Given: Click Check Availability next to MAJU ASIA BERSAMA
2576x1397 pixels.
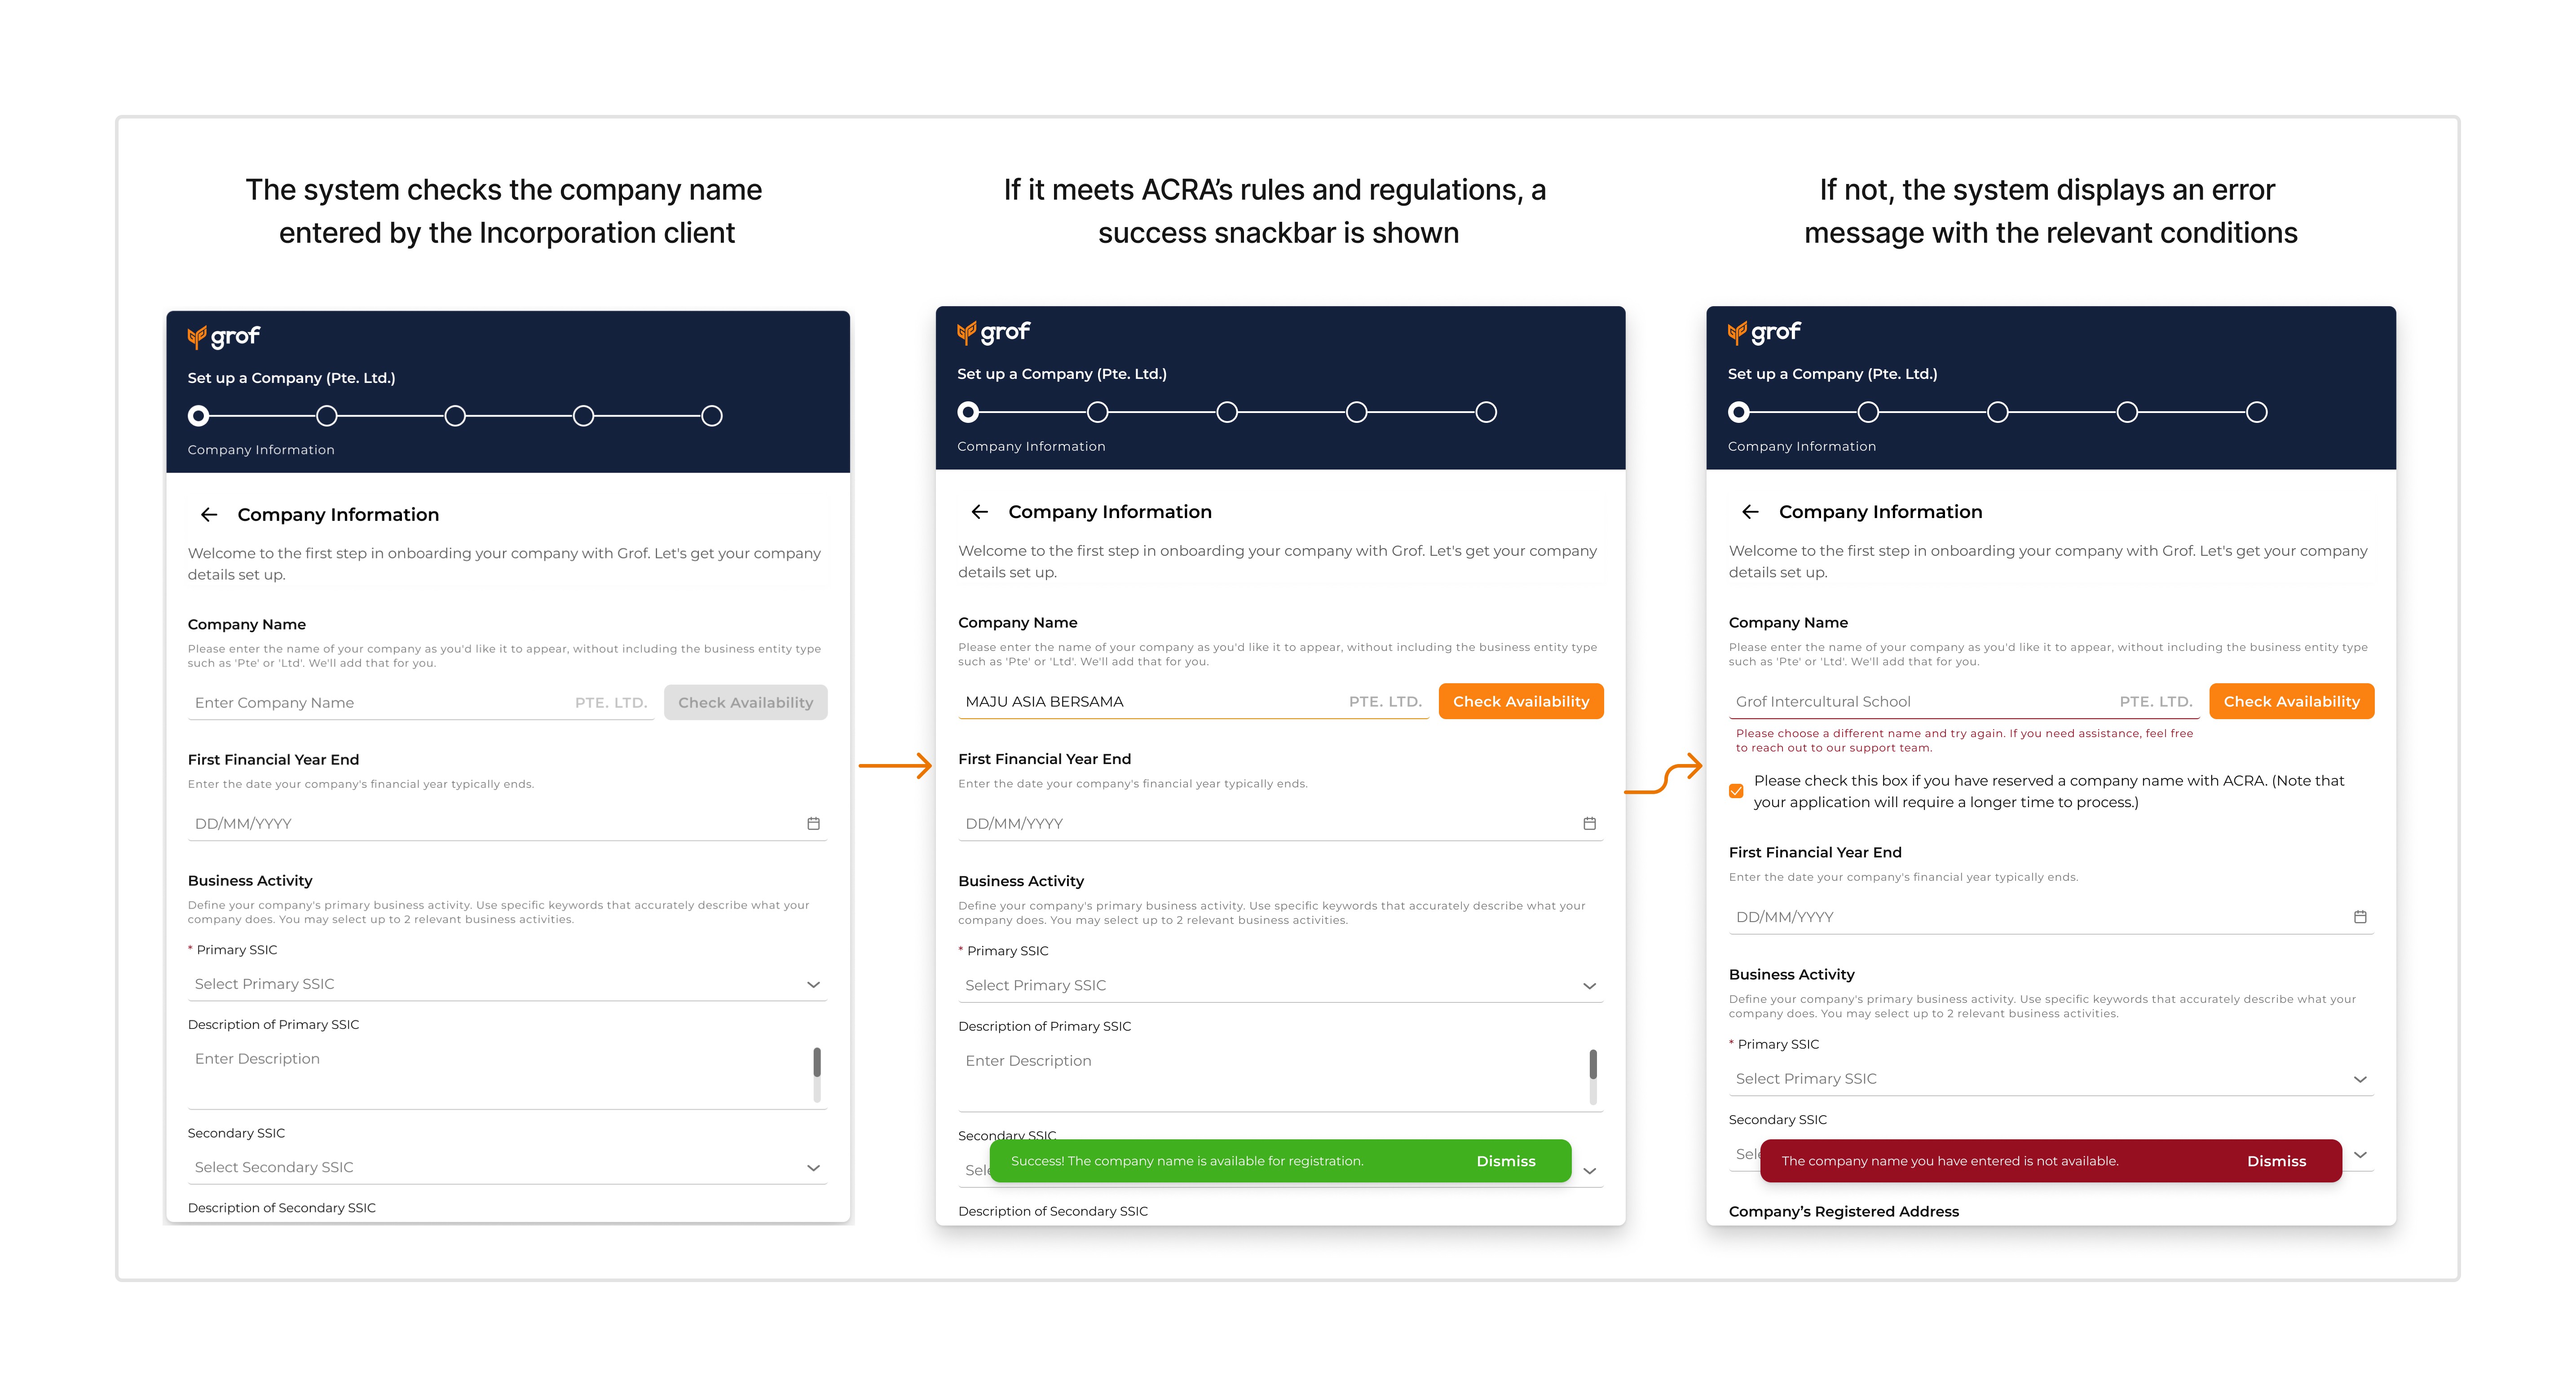Looking at the screenshot, I should coord(1520,702).
